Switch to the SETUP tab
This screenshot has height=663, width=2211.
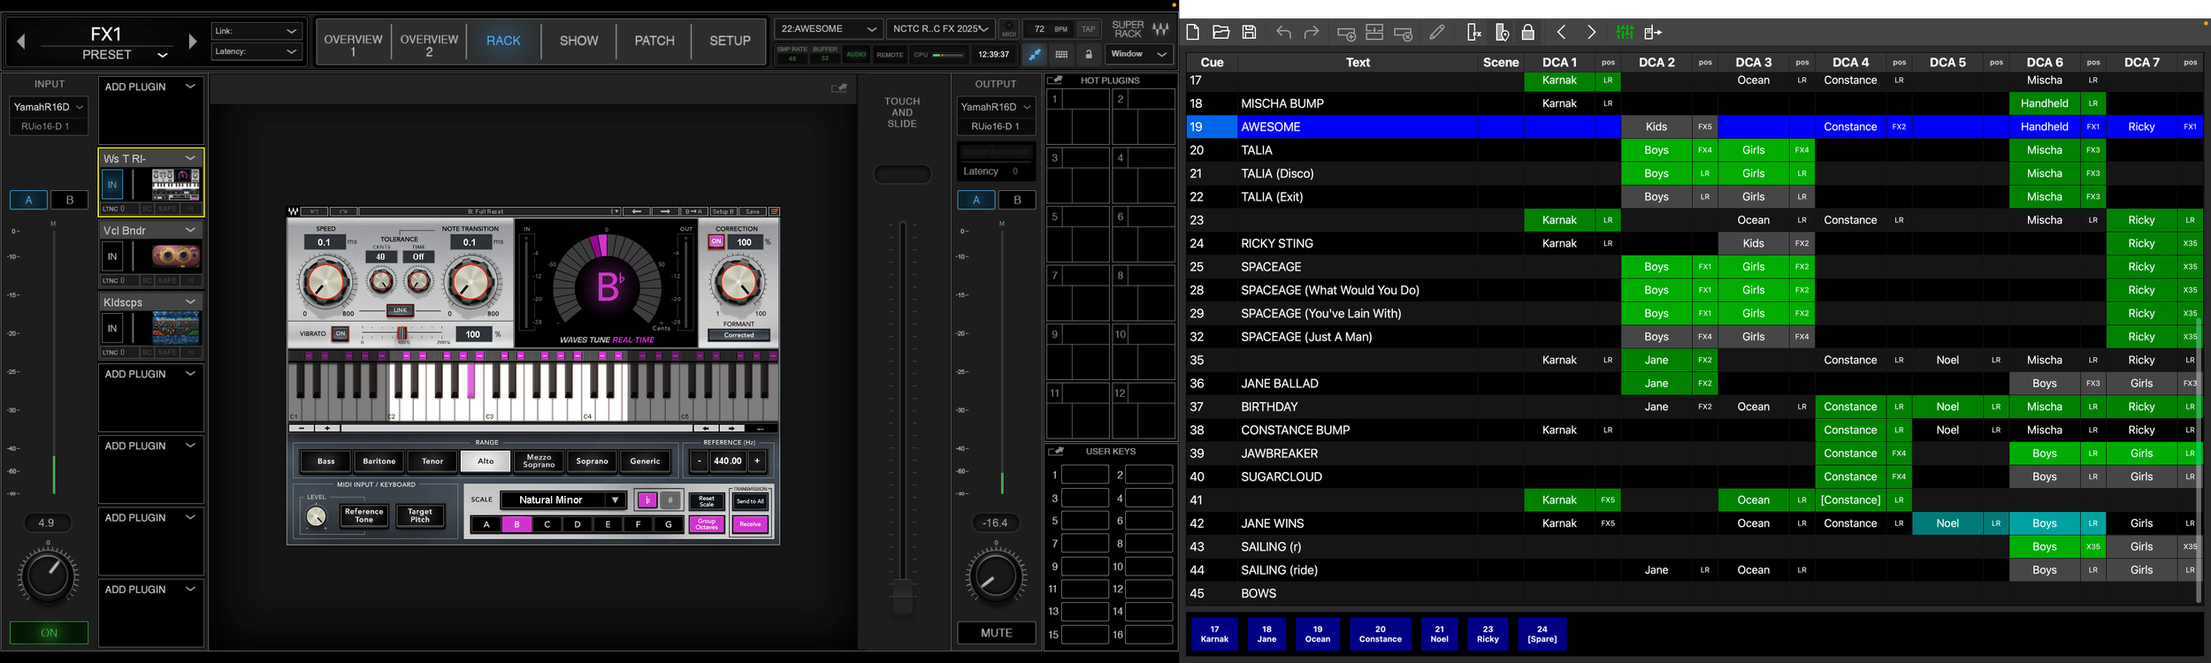pyautogui.click(x=730, y=42)
